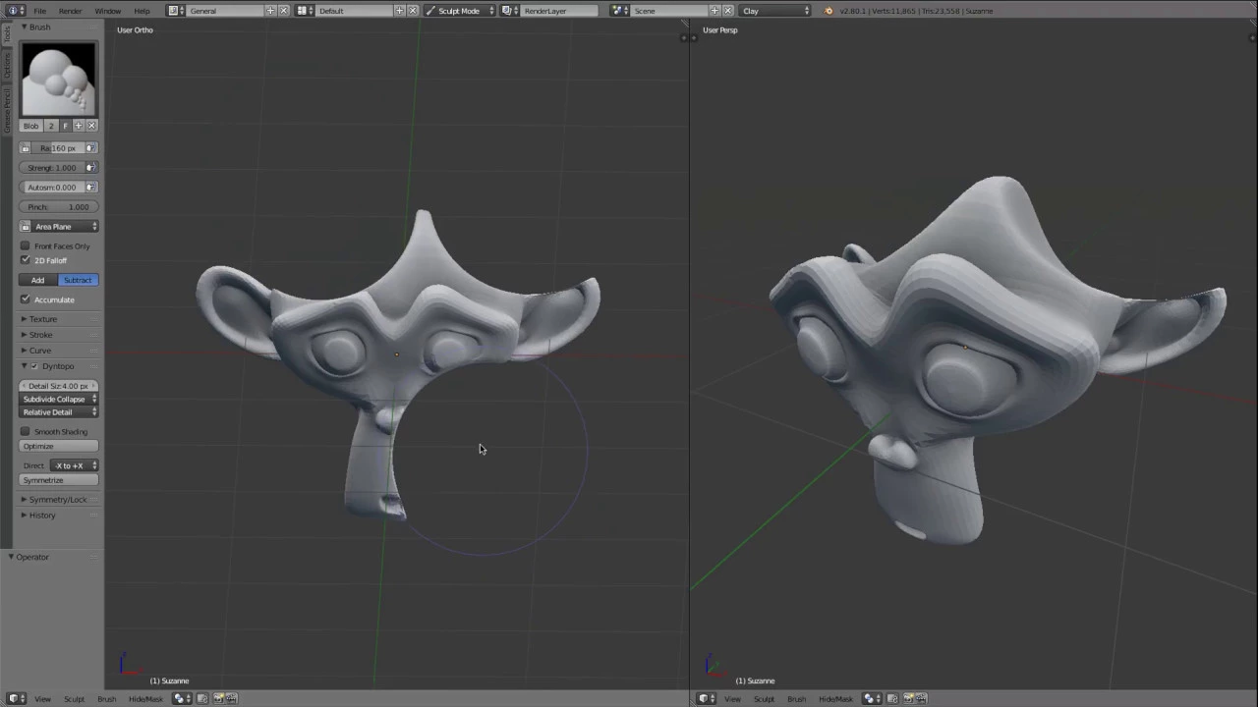
Task: Click the Symmetrize button
Action: point(59,480)
